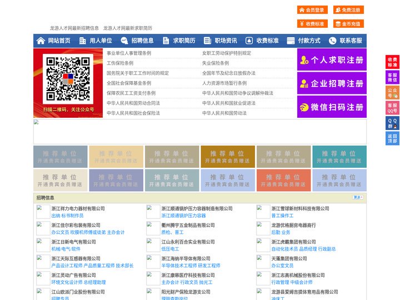This screenshot has width=400, height=300.
Task: Click the dark orange 推荐单位 tile
Action: click(228, 157)
